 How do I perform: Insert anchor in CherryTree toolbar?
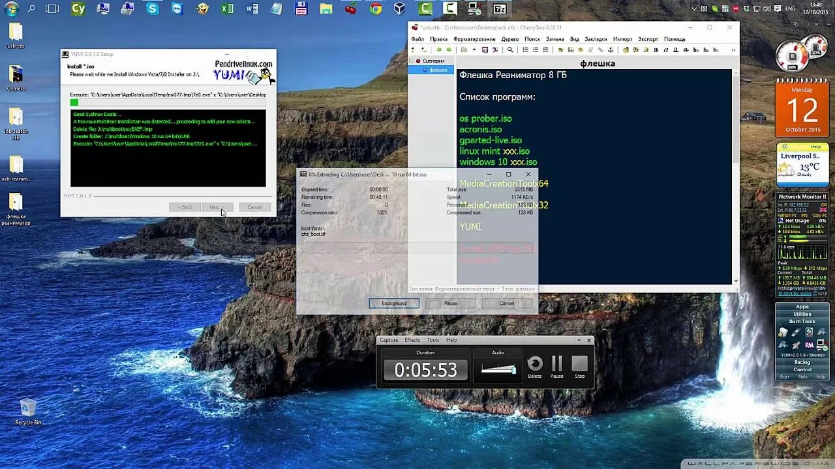click(x=611, y=50)
